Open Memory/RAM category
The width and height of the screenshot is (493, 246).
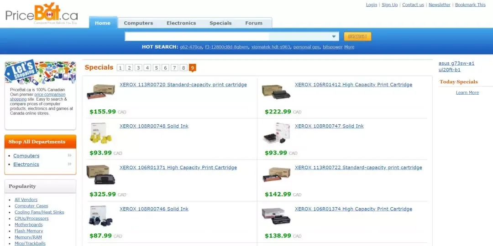(28, 237)
